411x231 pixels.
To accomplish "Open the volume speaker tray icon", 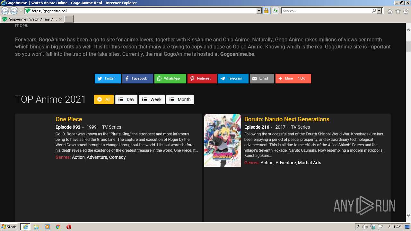I will pyautogui.click(x=365, y=227).
